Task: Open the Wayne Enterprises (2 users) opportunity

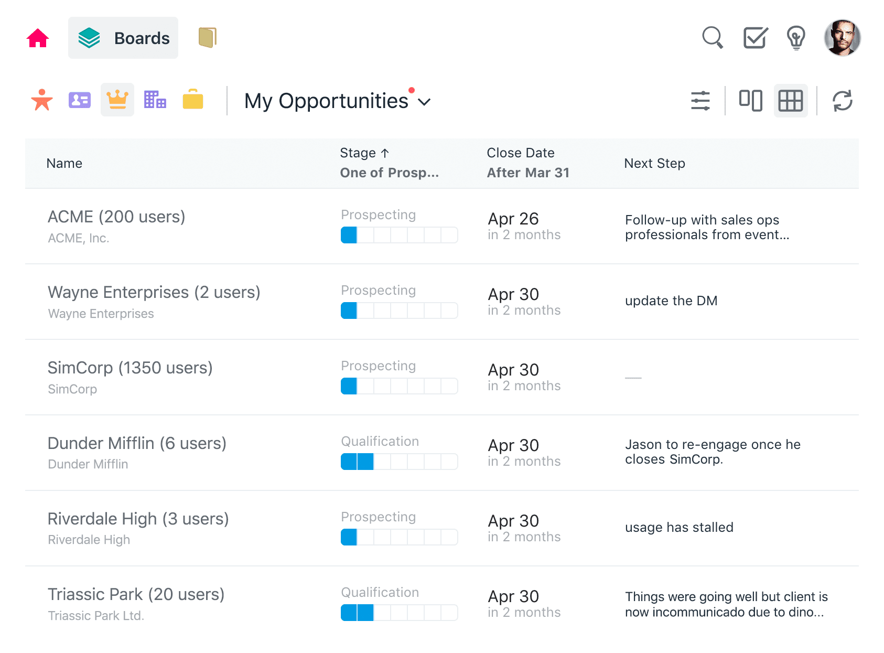Action: 154,292
